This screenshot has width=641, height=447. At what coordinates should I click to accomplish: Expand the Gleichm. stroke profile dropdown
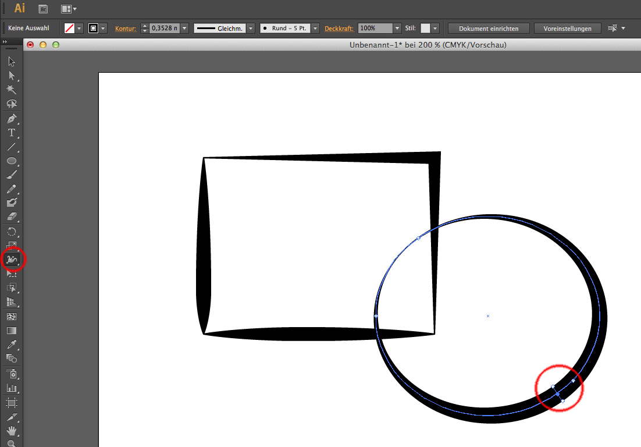click(x=251, y=28)
